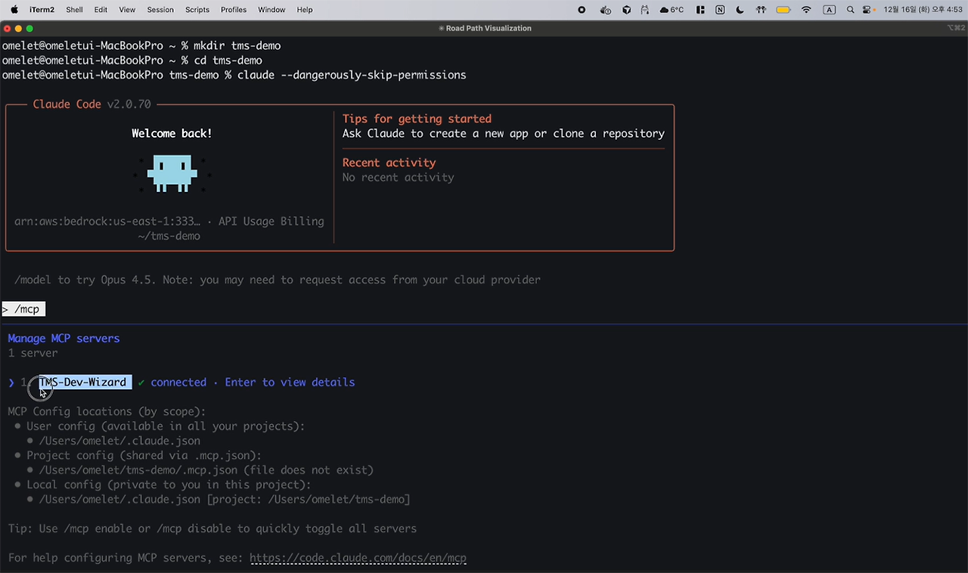968x573 pixels.
Task: Click the MCP Config locations heading
Action: tap(107, 412)
